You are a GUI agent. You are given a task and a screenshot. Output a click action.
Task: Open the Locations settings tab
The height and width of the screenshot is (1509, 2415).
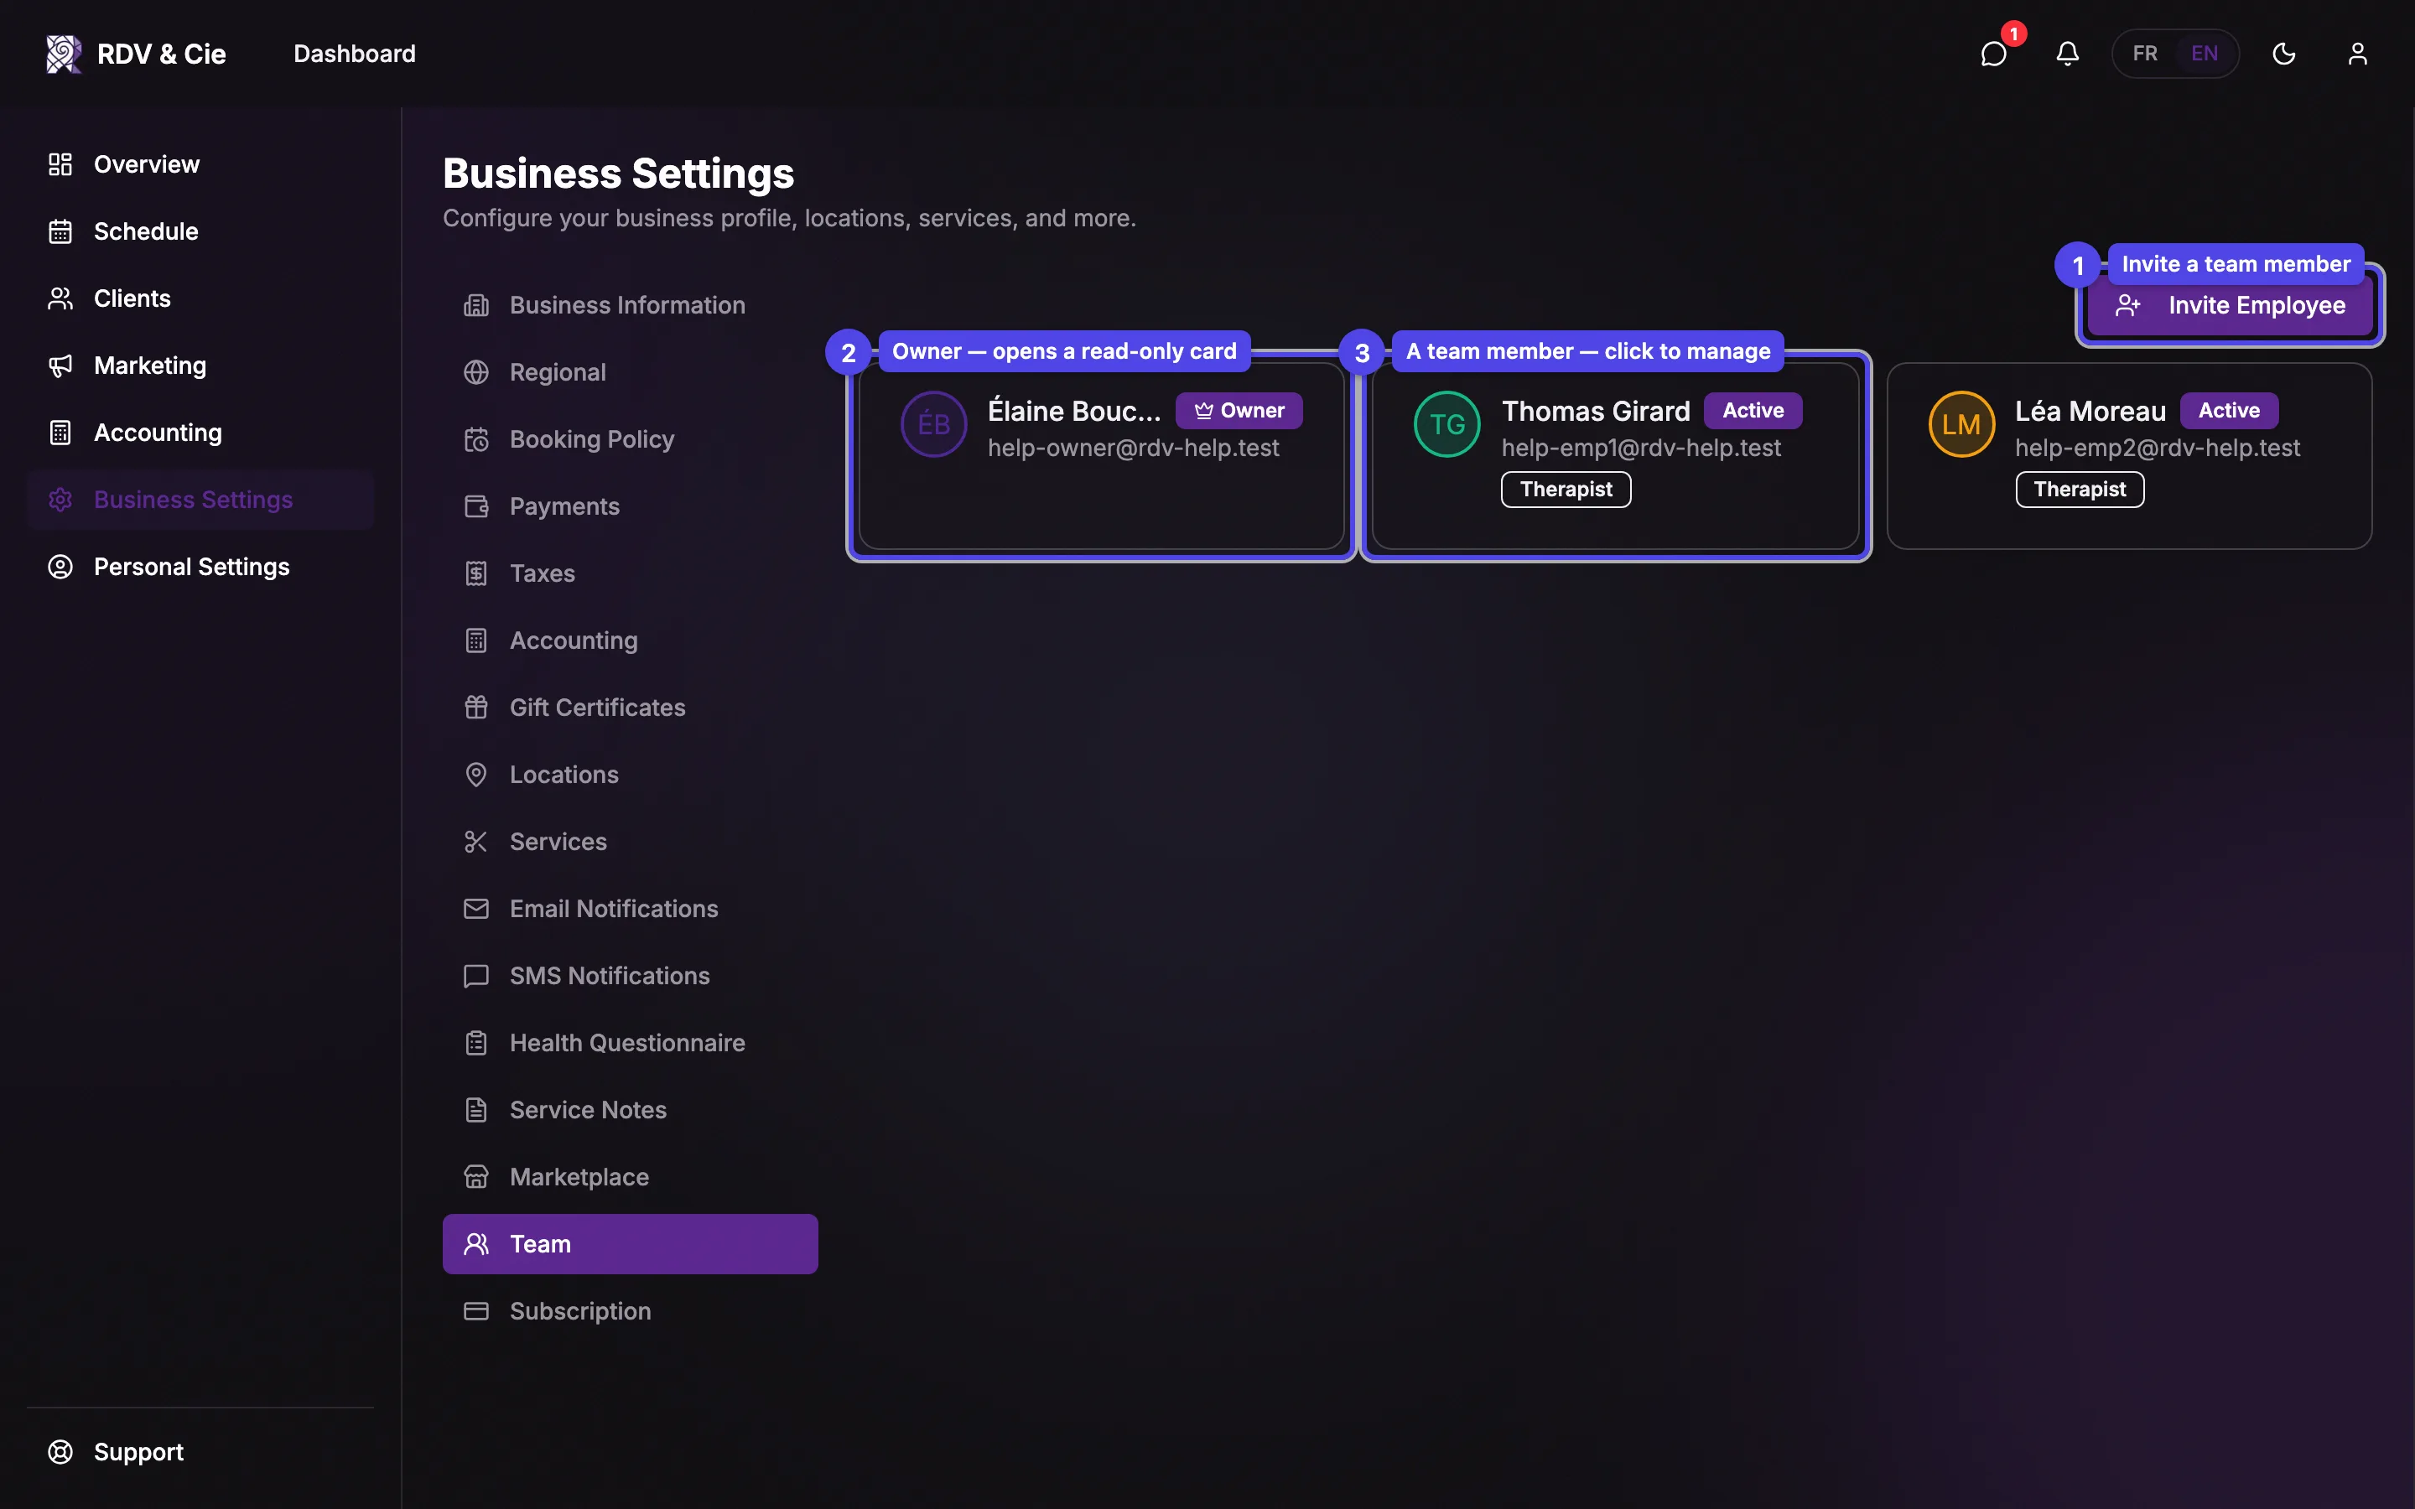click(x=630, y=775)
